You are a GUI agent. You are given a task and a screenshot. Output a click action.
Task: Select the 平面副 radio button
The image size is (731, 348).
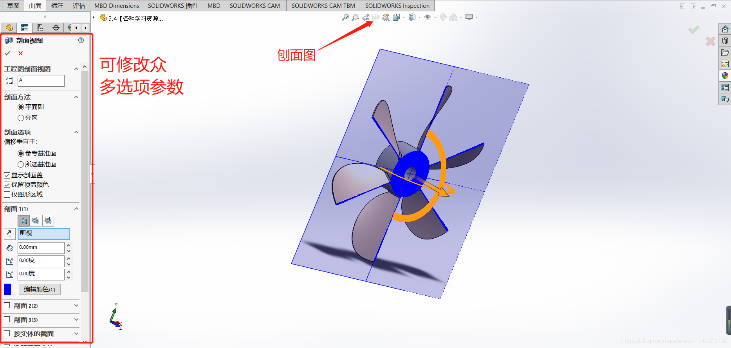pos(21,107)
